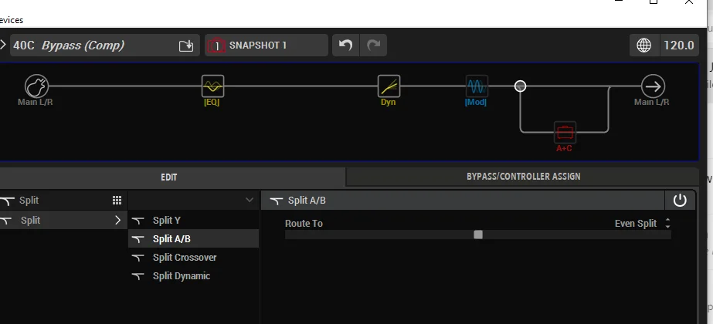Open the Snapshot 1 selector

pos(267,46)
